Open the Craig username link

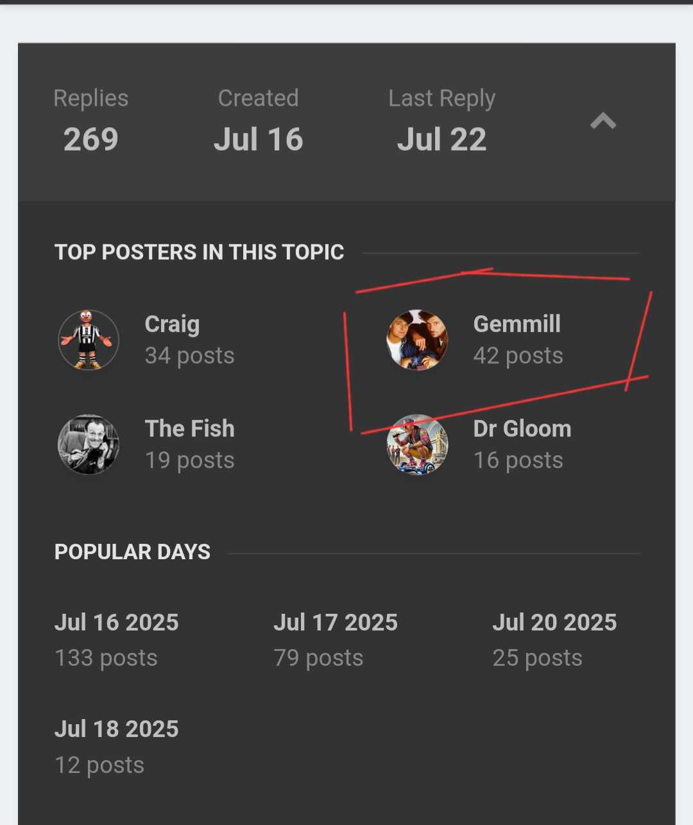(x=172, y=324)
